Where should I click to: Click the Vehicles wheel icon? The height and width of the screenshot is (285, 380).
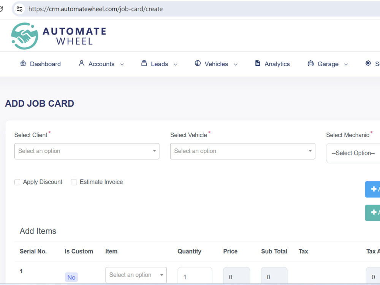198,63
